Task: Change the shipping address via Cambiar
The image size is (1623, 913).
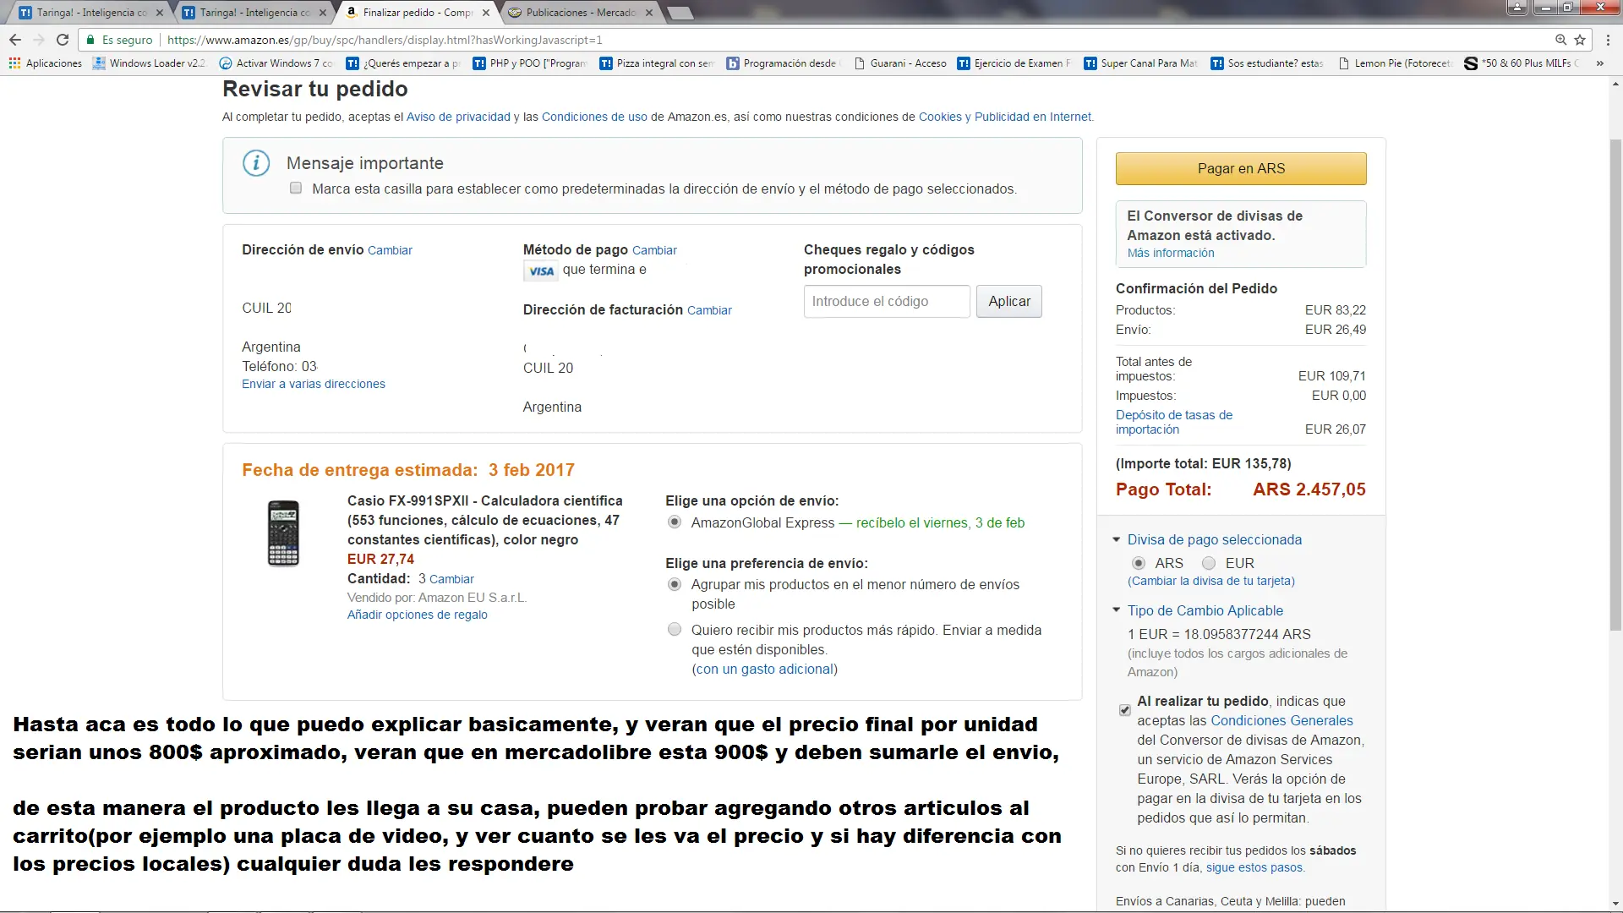Action: point(390,250)
